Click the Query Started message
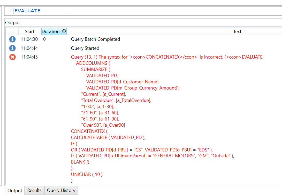The width and height of the screenshot is (282, 195). 85,48
